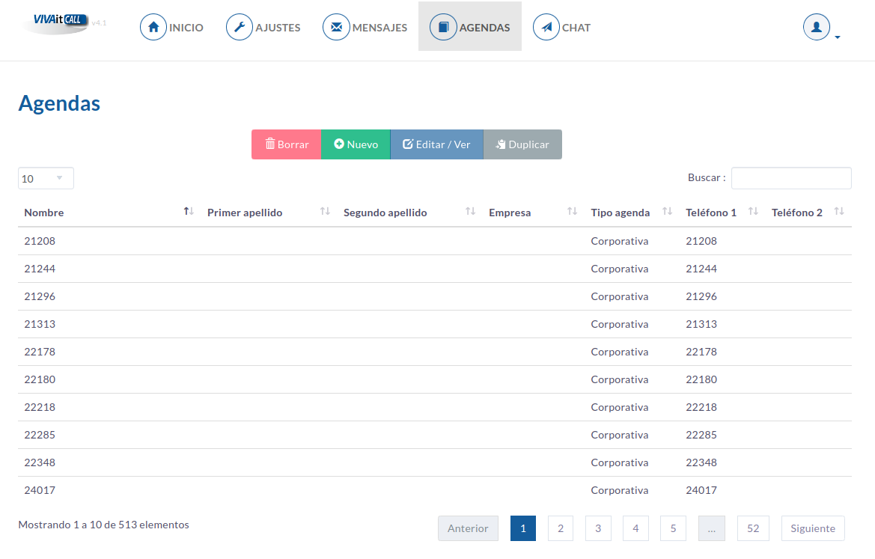Click the user profile avatar icon
This screenshot has width=875, height=559.
click(x=817, y=27)
